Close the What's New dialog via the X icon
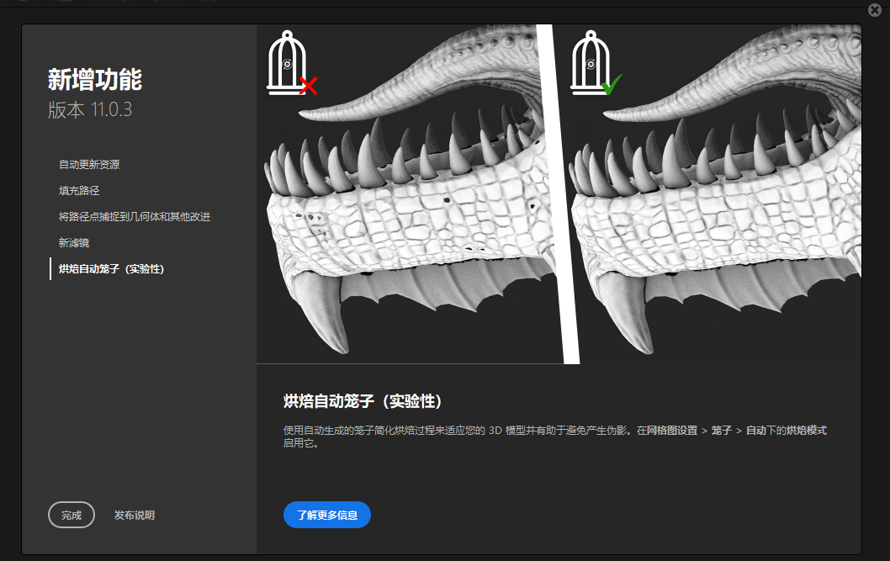The width and height of the screenshot is (890, 561). [x=873, y=10]
